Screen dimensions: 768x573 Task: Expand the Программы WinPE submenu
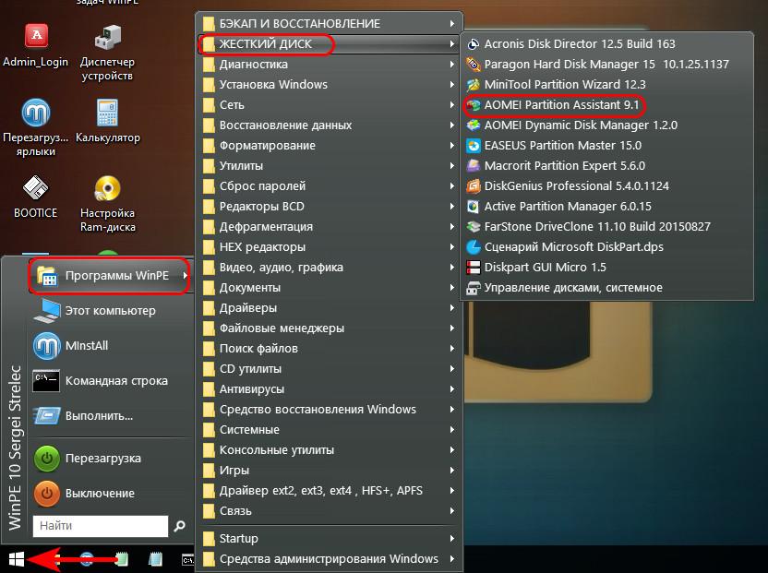[111, 276]
